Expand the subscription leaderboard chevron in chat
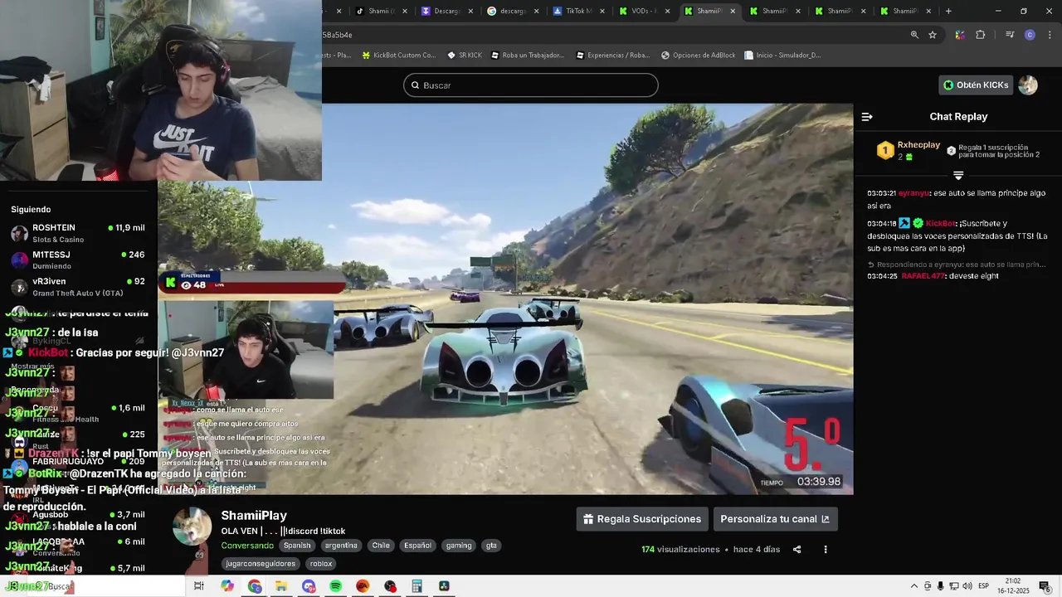 click(x=958, y=175)
